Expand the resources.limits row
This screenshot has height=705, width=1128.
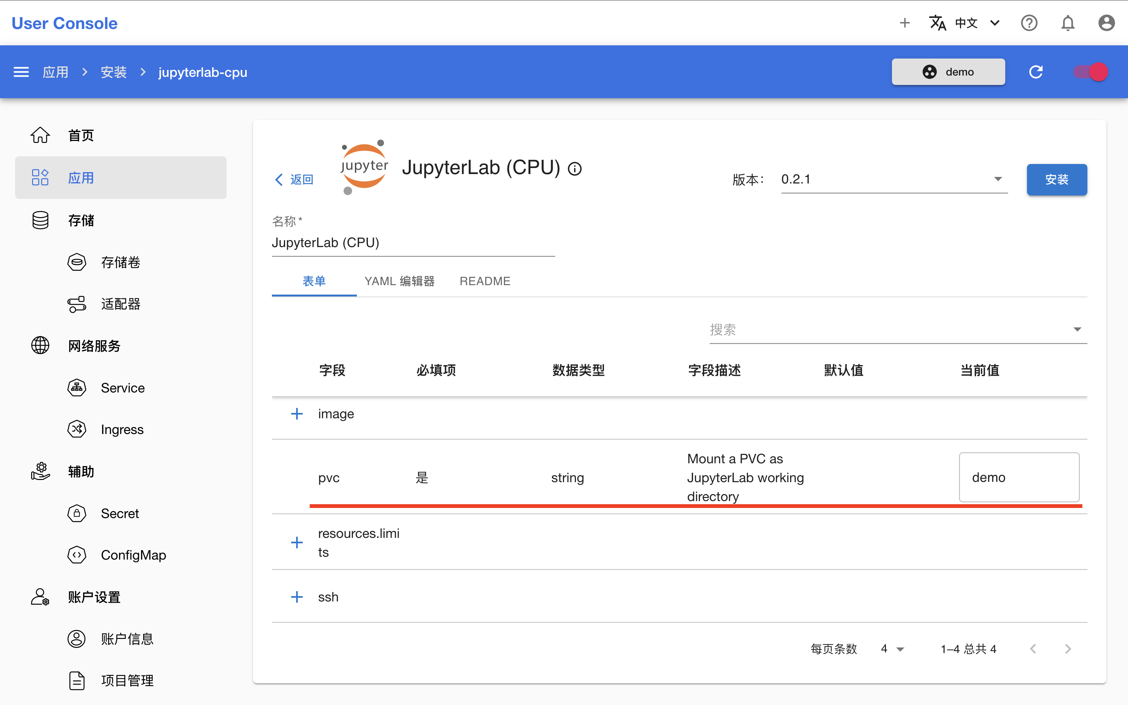296,542
